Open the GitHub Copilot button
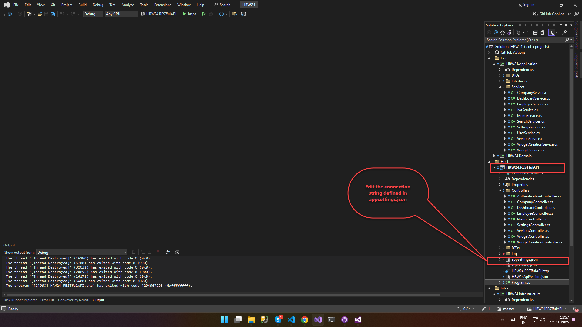The height and width of the screenshot is (327, 582). click(x=548, y=14)
